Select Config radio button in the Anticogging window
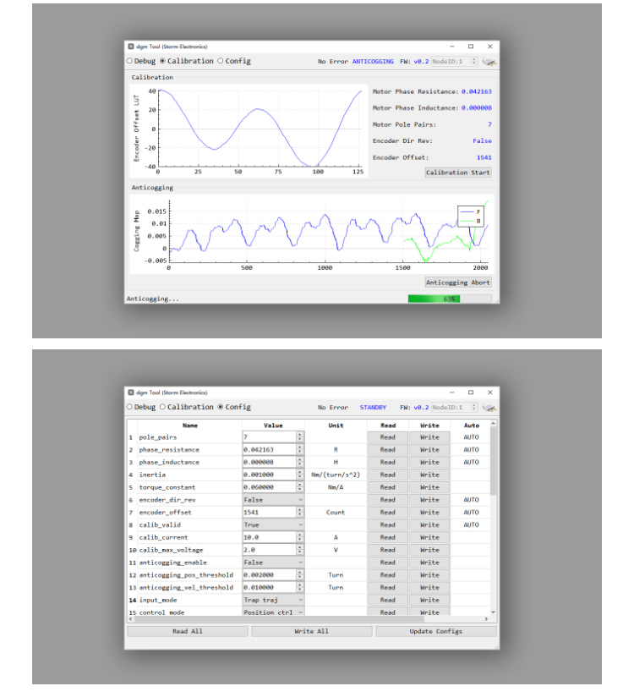 (x=221, y=61)
